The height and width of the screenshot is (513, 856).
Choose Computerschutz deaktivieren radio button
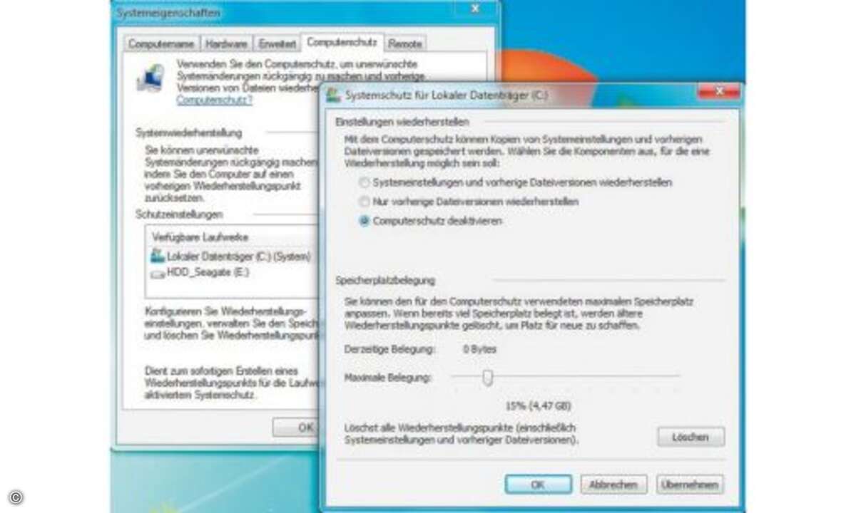coord(431,221)
